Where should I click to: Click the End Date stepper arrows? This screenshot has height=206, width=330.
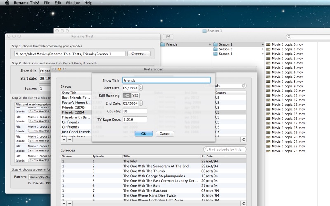[141, 103]
